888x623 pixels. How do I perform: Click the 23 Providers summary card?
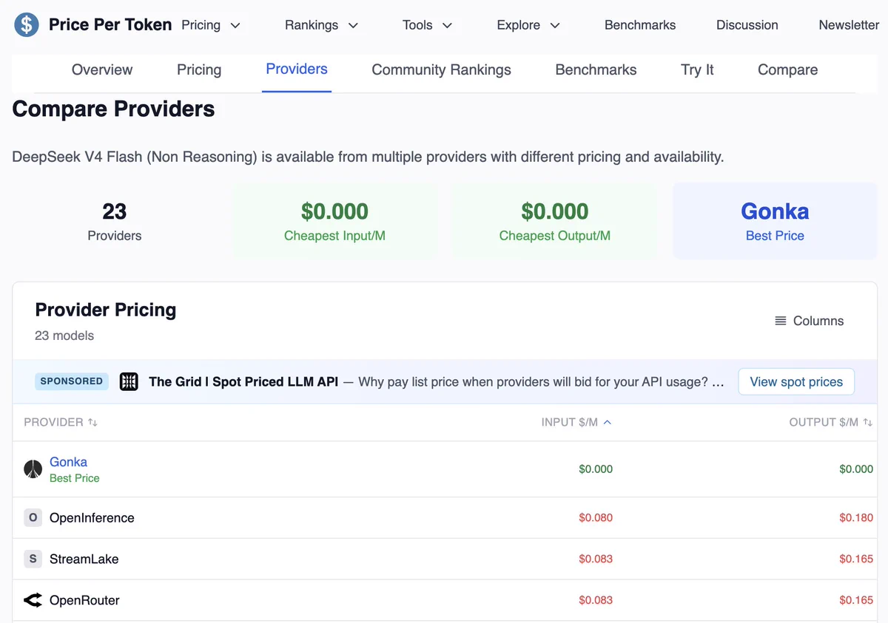pos(115,221)
